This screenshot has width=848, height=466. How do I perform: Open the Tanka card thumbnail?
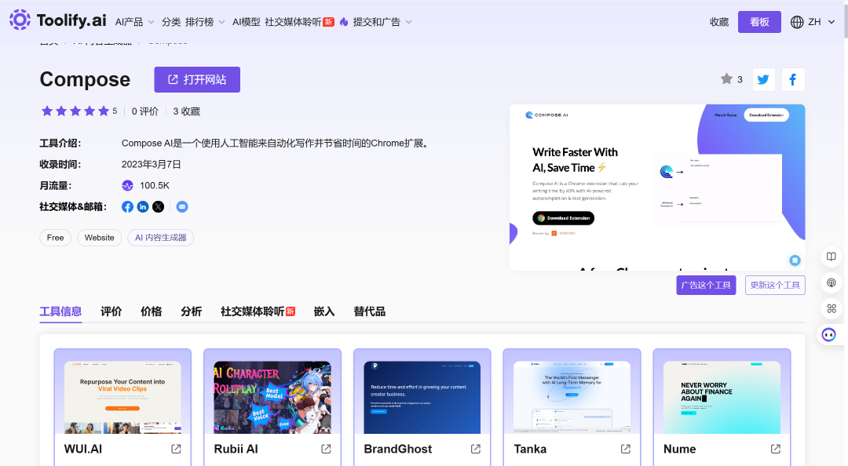[x=572, y=397]
